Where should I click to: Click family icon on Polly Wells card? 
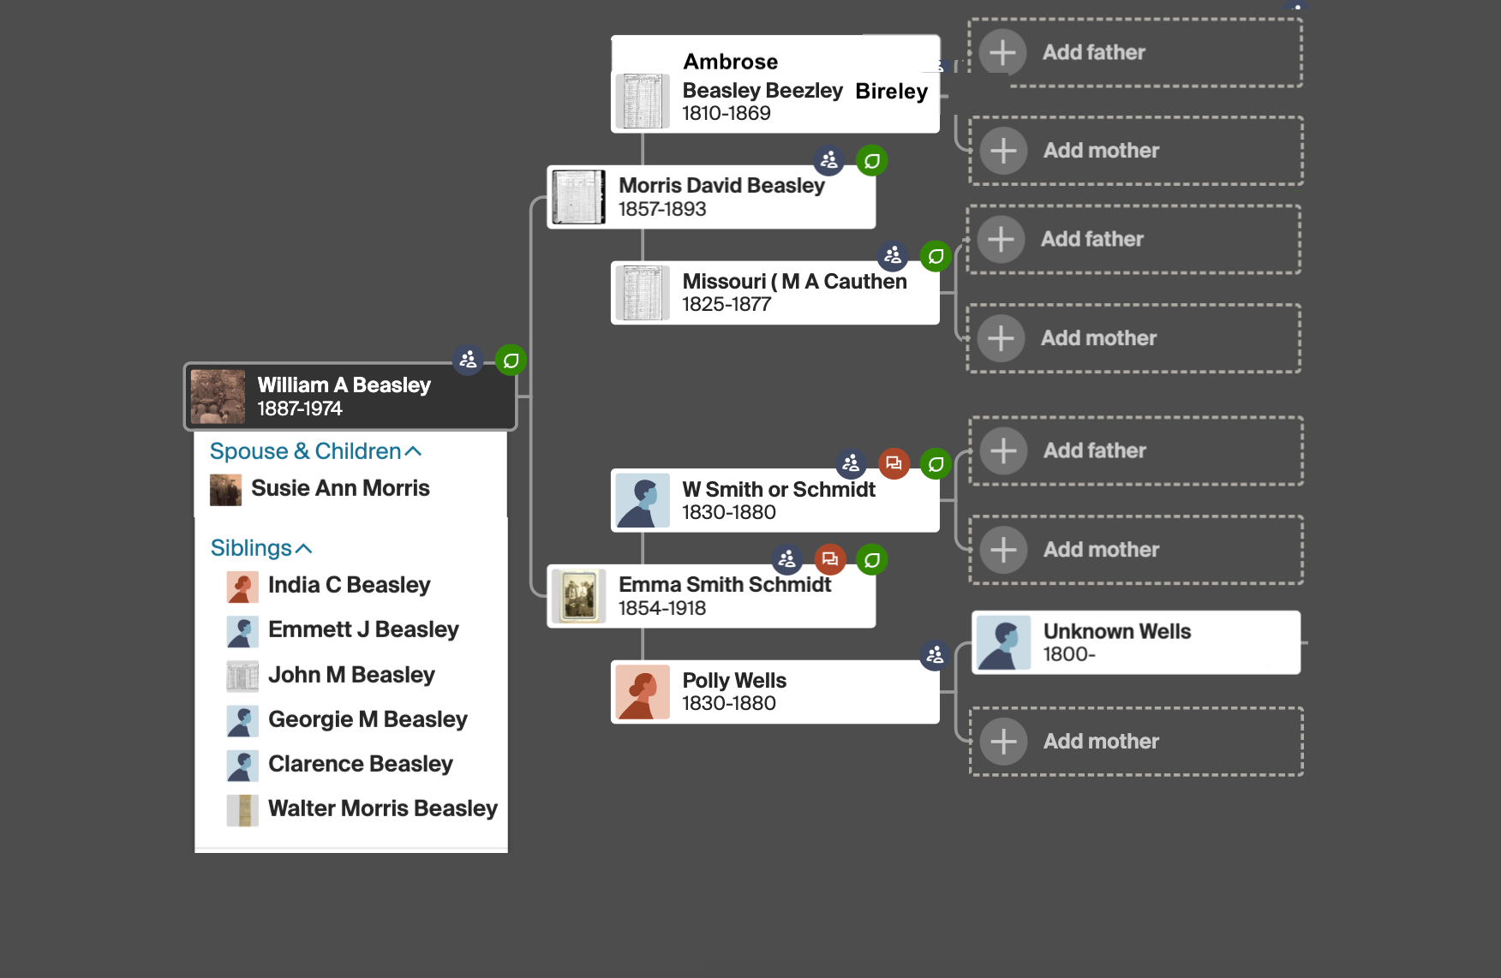pos(935,656)
